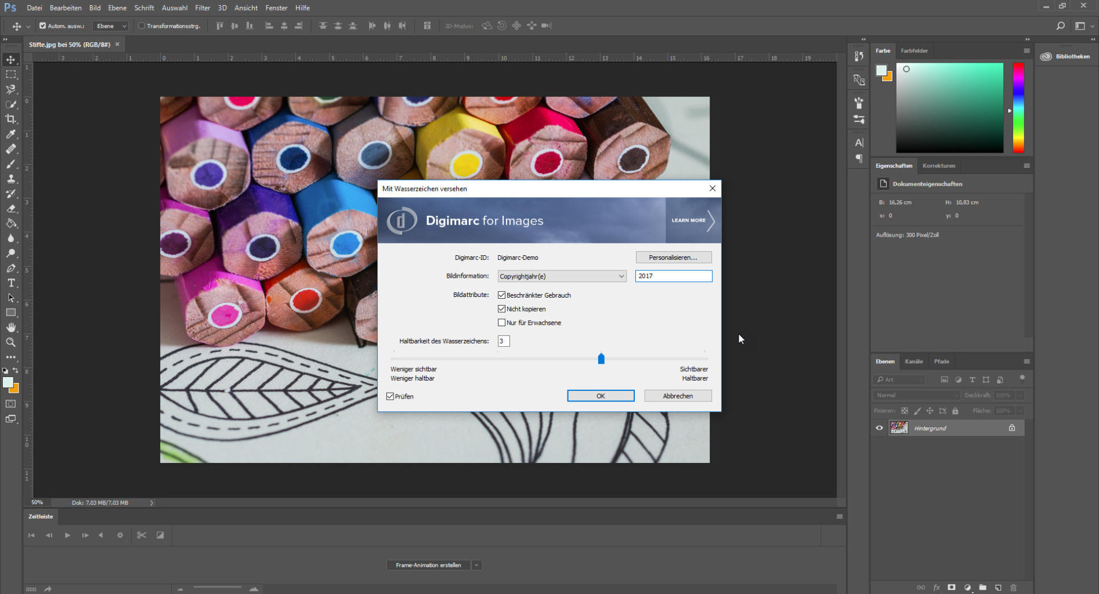This screenshot has width=1099, height=594.
Task: Click the timeline play button
Action: click(x=67, y=535)
